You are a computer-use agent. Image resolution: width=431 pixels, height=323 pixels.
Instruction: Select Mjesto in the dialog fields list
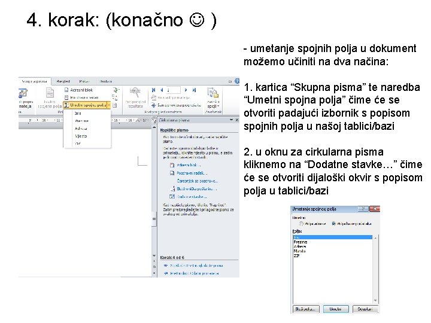pyautogui.click(x=333, y=251)
